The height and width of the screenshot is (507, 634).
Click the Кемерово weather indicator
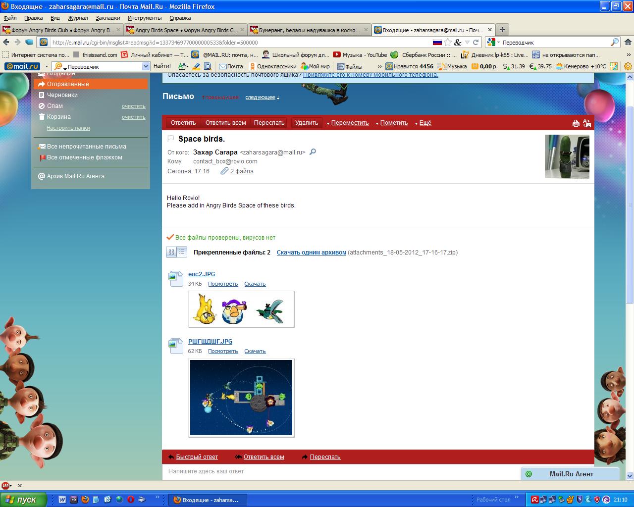(x=581, y=66)
